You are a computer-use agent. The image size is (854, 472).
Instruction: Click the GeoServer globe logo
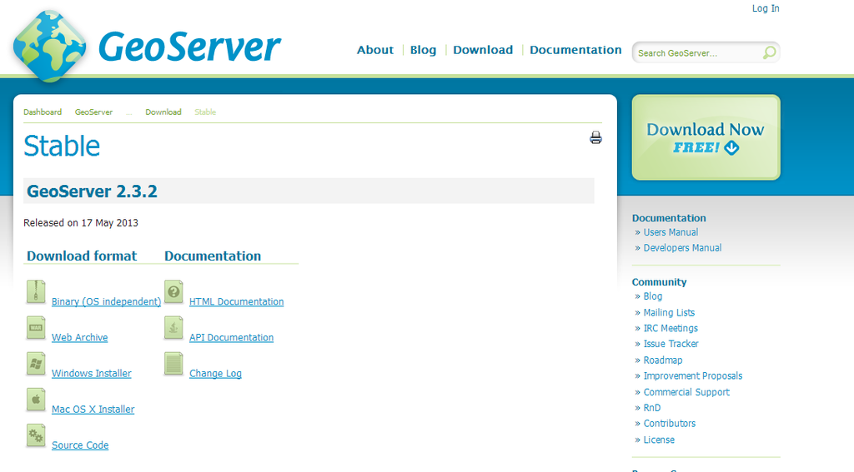pos(49,46)
